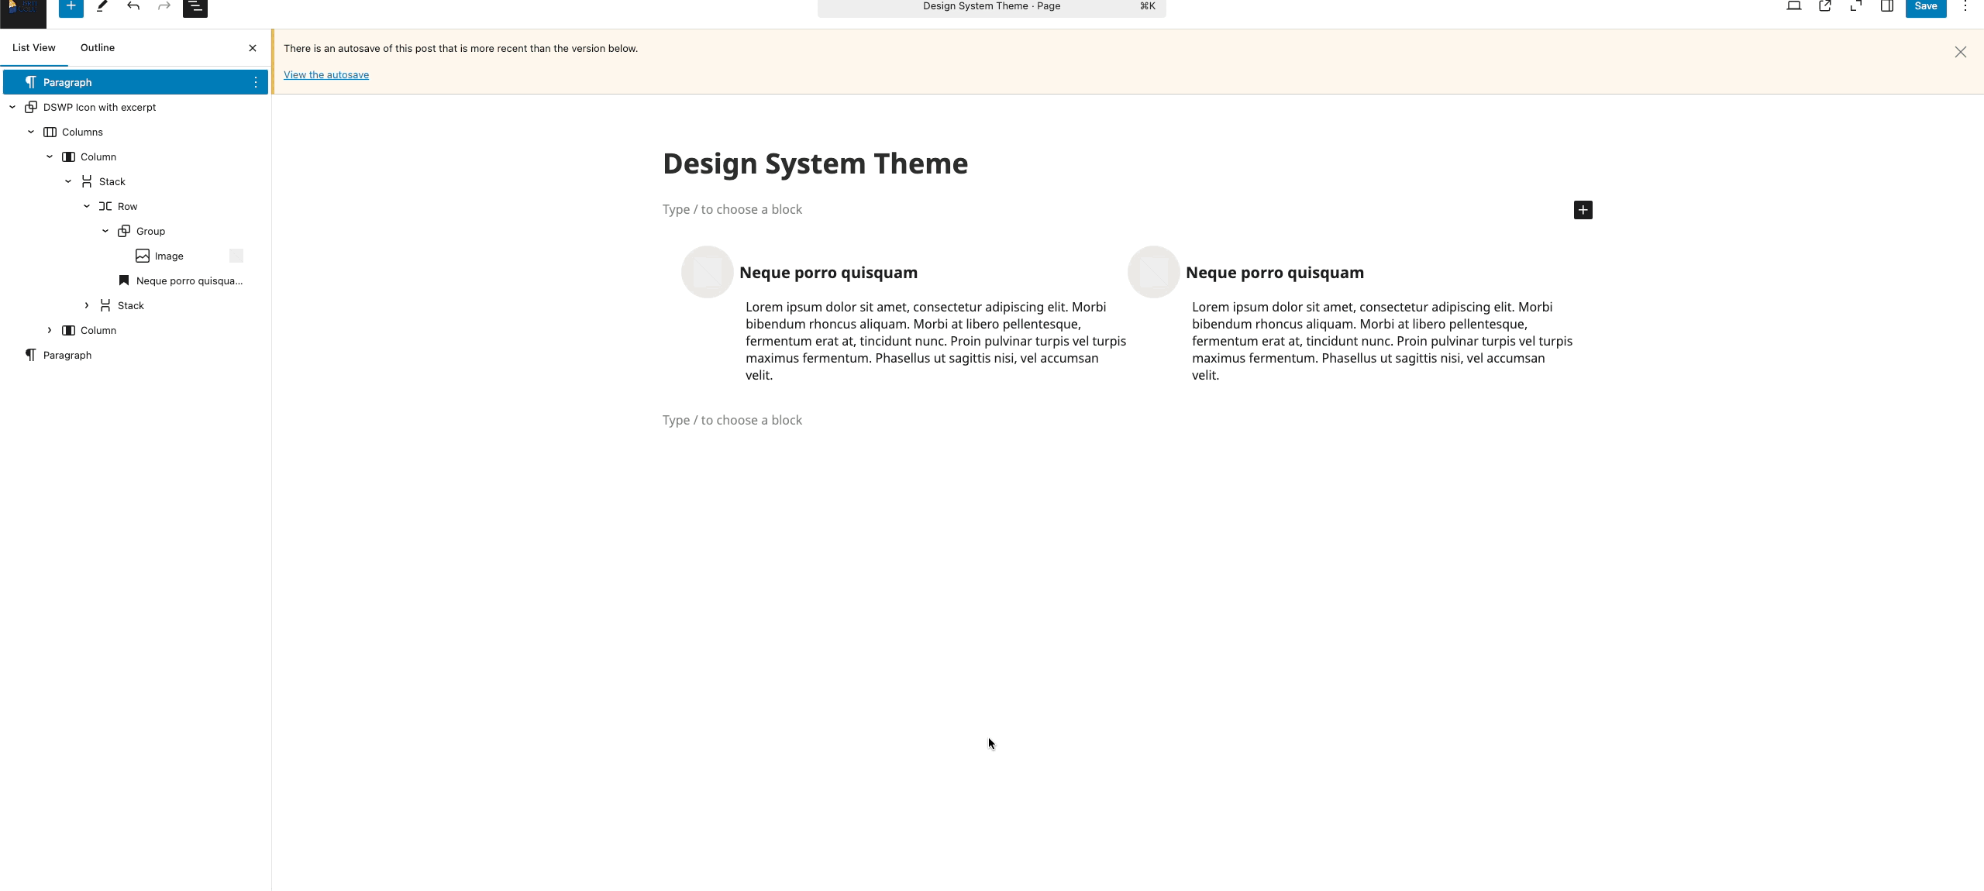1984x891 pixels.
Task: Collapse the Row tree item
Action: tap(87, 206)
